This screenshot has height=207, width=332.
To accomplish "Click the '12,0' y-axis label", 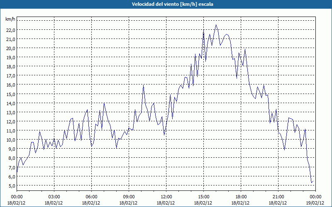I will (x=11, y=122).
